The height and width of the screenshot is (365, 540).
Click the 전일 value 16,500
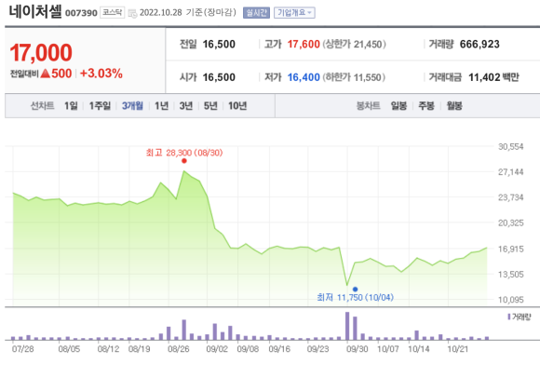pyautogui.click(x=219, y=44)
